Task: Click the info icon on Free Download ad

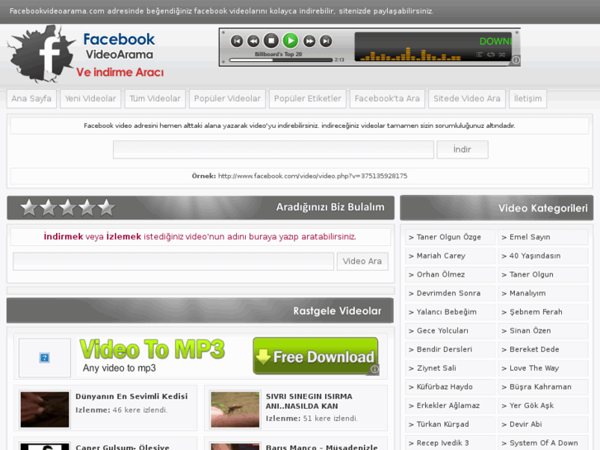Action: [x=374, y=369]
